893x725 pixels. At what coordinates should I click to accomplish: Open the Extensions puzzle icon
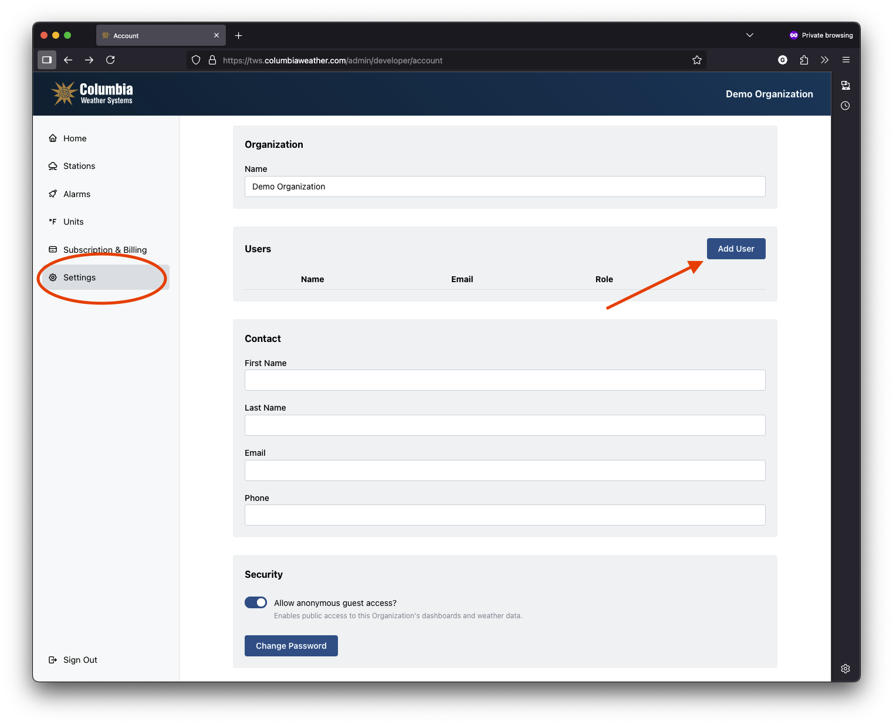click(804, 60)
